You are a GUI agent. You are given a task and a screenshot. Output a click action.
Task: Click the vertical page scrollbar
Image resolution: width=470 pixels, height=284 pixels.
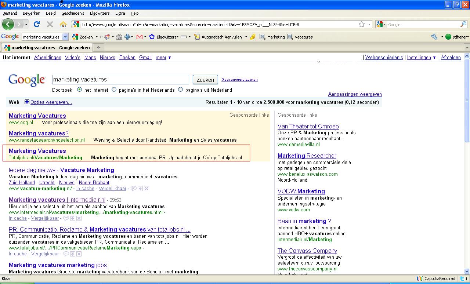click(x=467, y=165)
